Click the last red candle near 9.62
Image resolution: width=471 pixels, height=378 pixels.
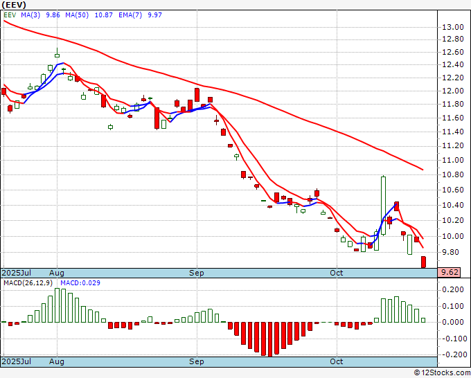[x=423, y=262]
